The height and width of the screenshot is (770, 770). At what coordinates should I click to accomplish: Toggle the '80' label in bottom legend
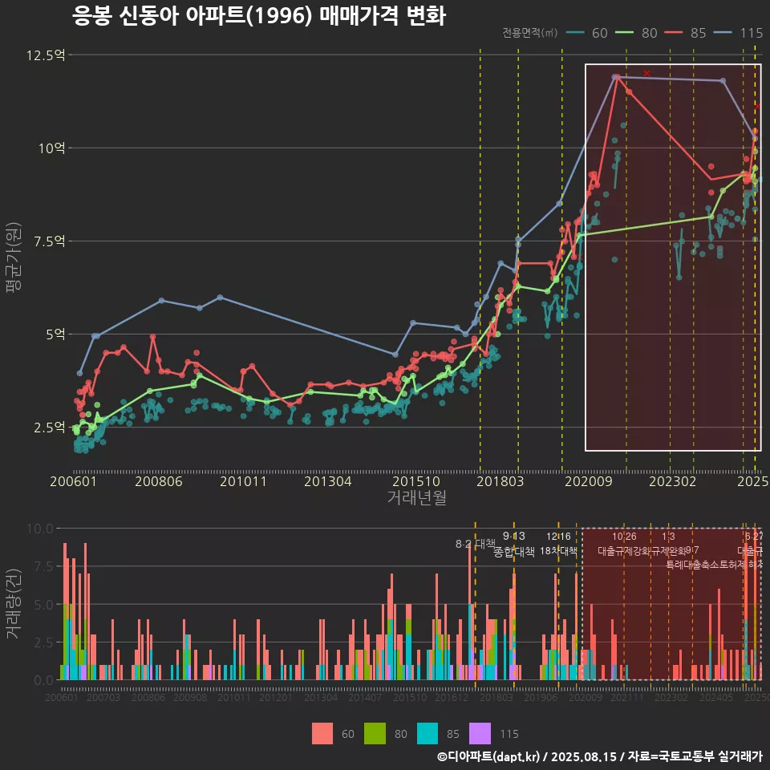coord(401,734)
